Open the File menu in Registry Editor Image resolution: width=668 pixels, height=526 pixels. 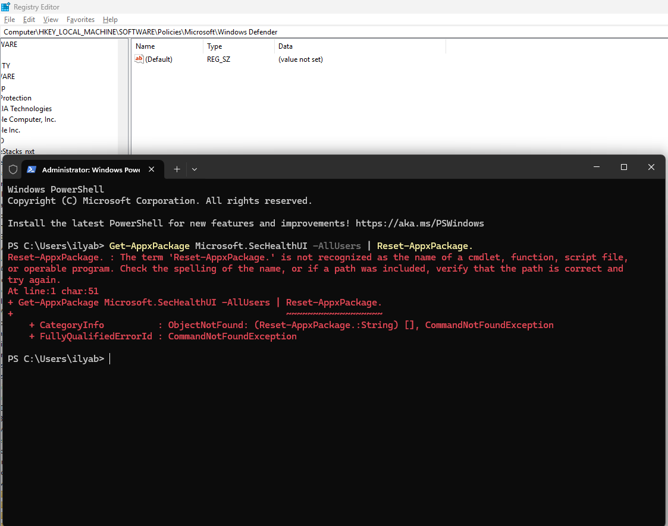(x=10, y=20)
